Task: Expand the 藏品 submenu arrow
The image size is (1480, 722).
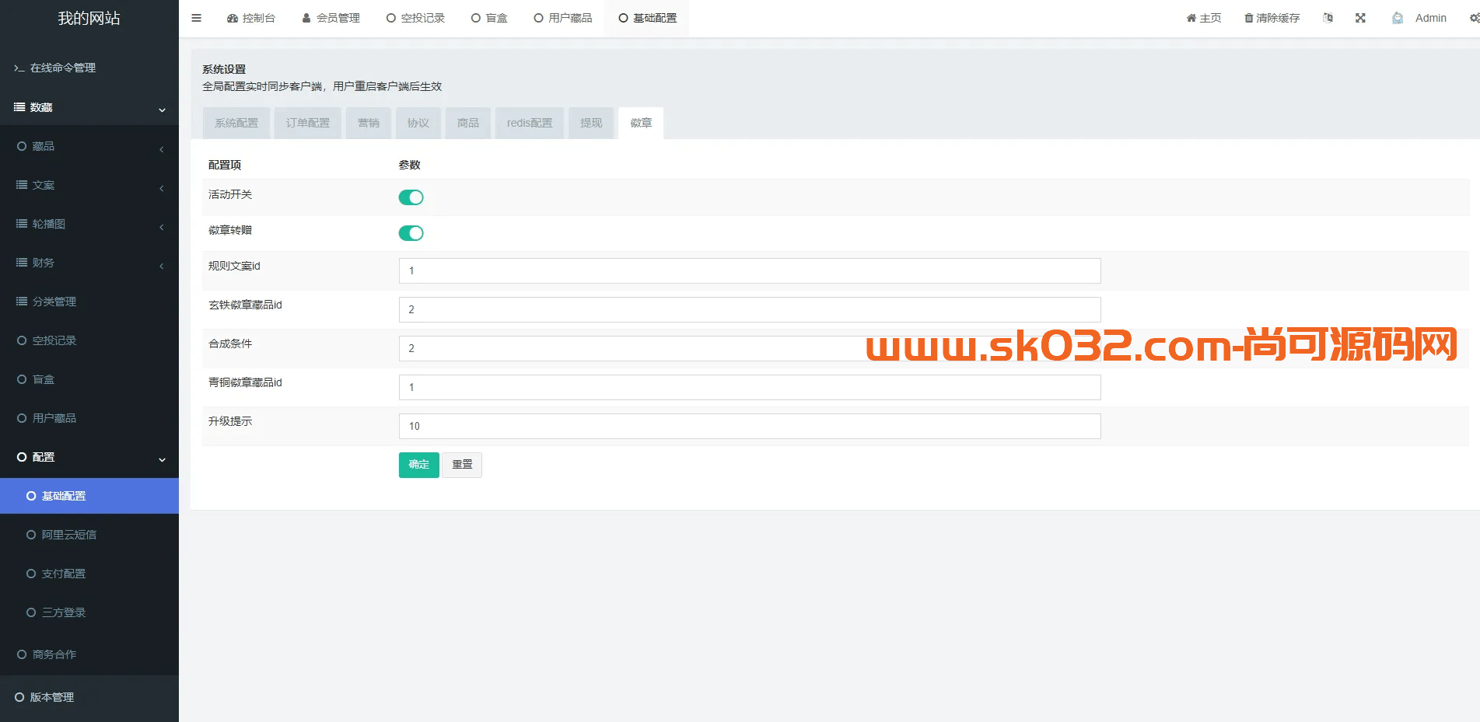Action: pos(161,148)
